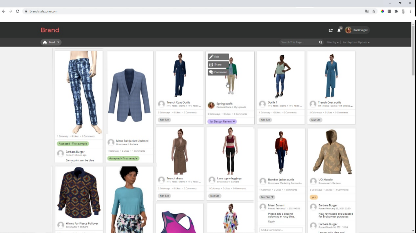416x233 pixels.
Task: Click the Edit pencil icon on Spring outfit
Action: coord(211,57)
